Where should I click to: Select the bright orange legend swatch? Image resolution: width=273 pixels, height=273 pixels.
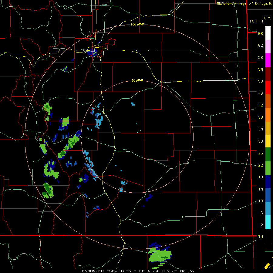pyautogui.click(x=268, y=115)
